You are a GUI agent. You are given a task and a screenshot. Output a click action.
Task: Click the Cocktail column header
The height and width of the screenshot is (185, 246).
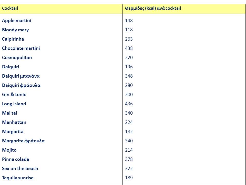pyautogui.click(x=10, y=8)
